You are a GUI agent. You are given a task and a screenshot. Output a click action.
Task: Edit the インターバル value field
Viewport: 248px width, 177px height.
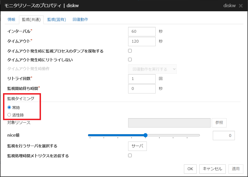pos(142,32)
